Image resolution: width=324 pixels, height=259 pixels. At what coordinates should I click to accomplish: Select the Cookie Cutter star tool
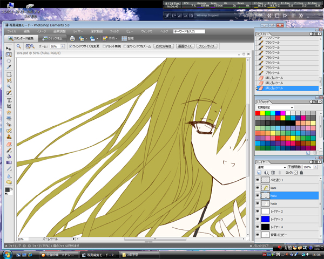point(9,112)
